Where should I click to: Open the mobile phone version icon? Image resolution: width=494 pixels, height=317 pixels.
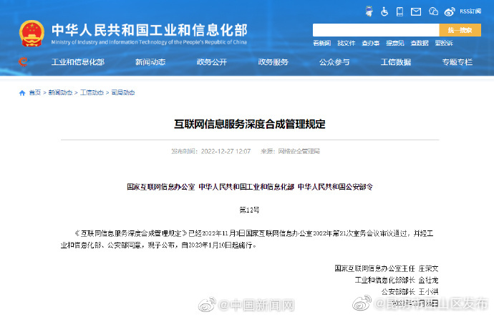point(399,11)
